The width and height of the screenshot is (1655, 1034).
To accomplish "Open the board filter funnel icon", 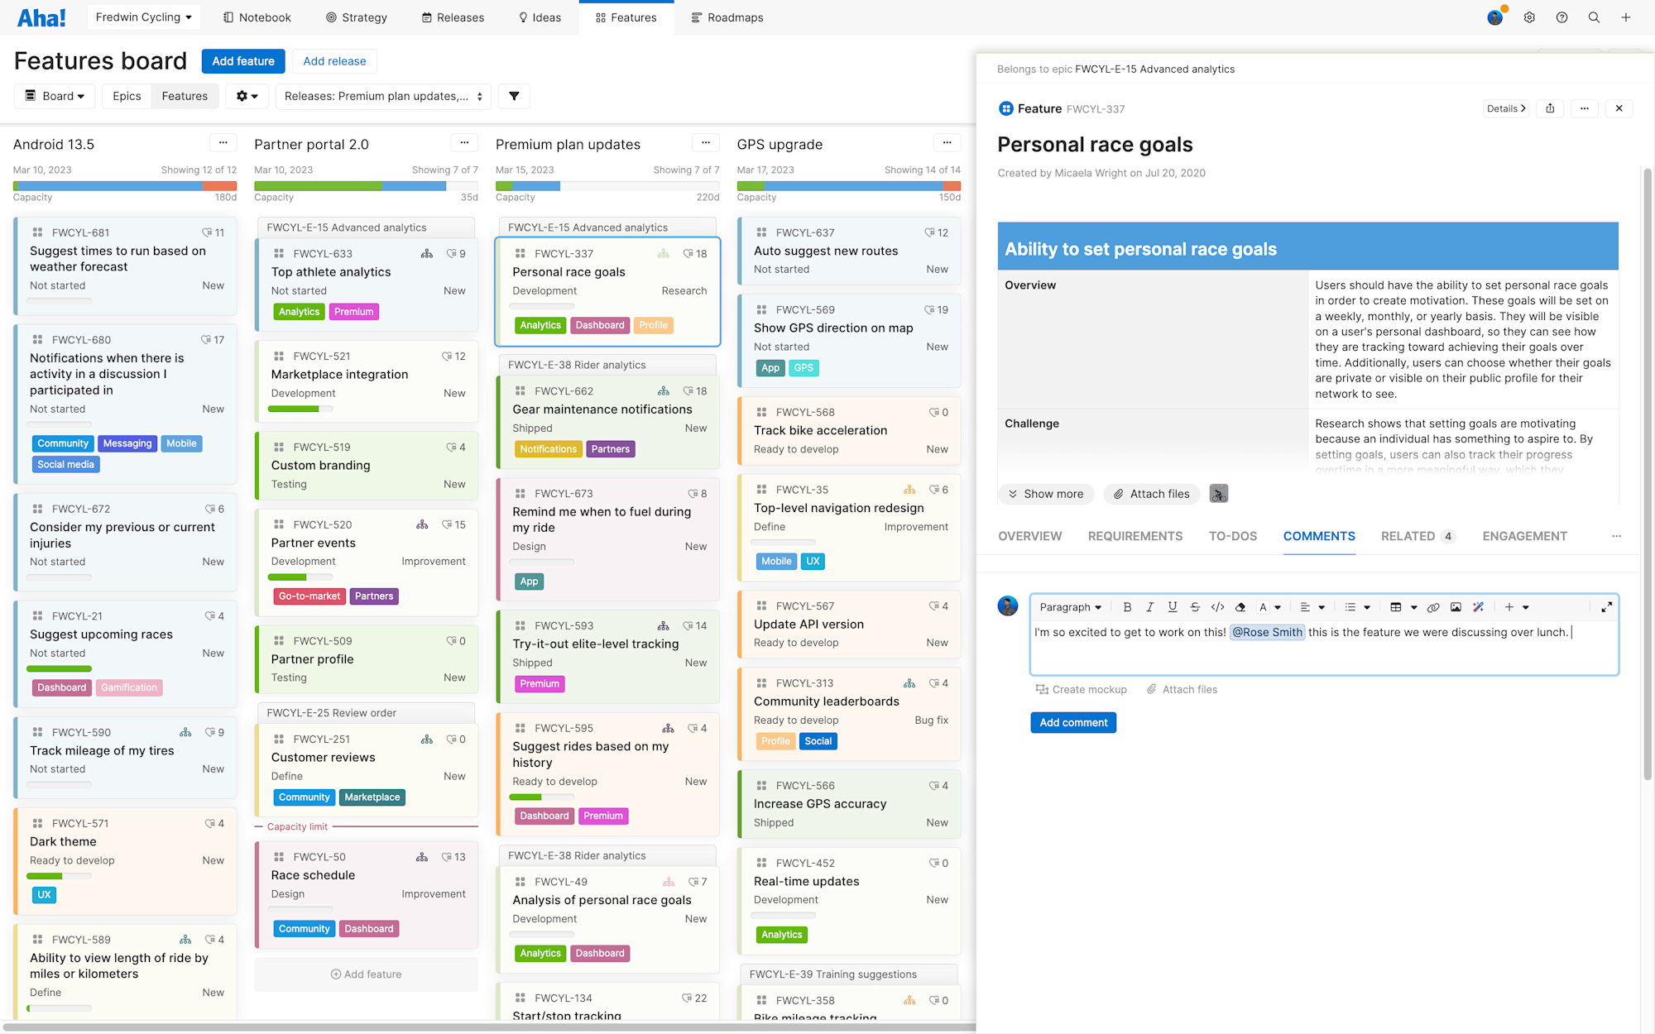I will 514,96.
